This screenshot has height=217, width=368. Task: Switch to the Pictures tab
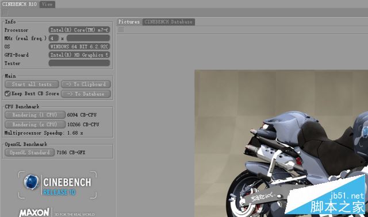point(129,22)
